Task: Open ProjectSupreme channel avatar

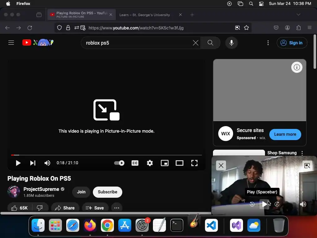Action: [x=14, y=192]
